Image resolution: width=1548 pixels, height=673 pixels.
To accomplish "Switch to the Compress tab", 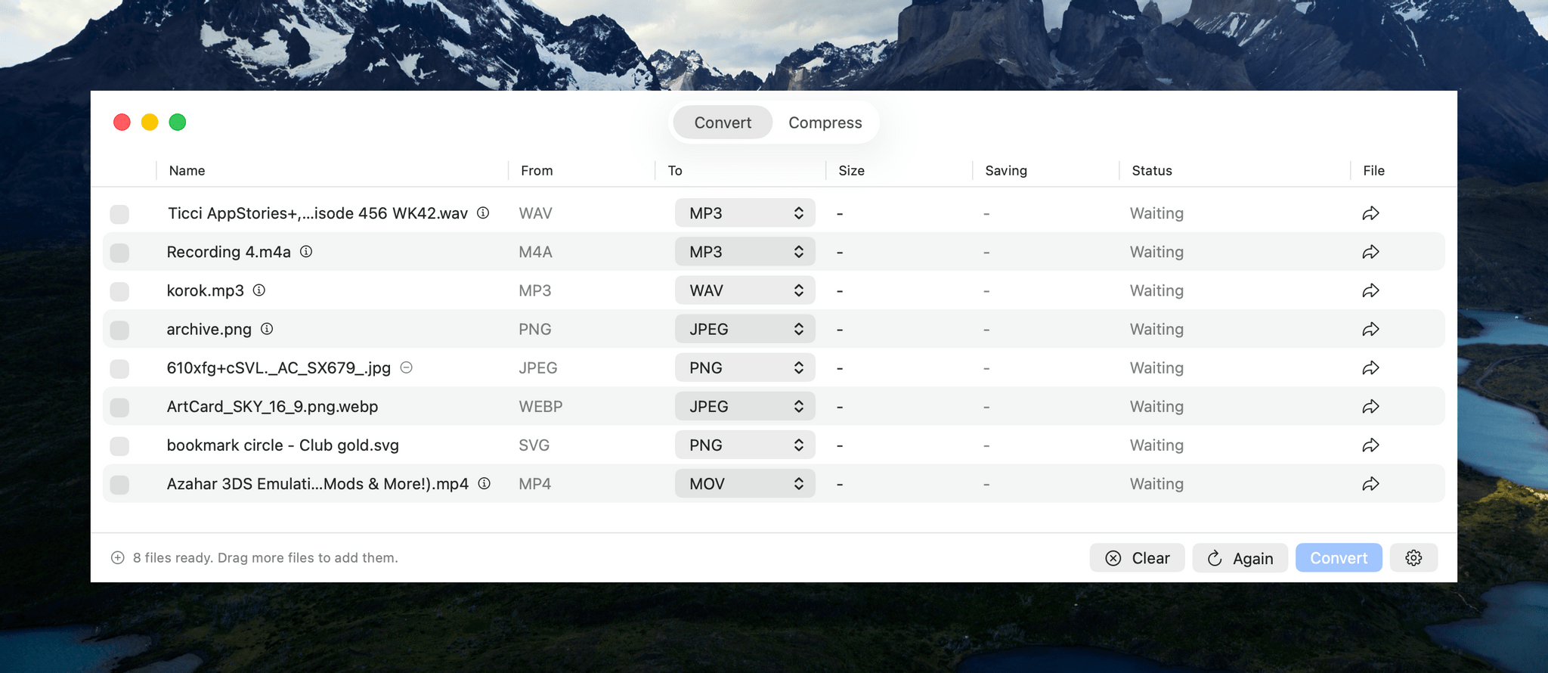I will (x=825, y=123).
